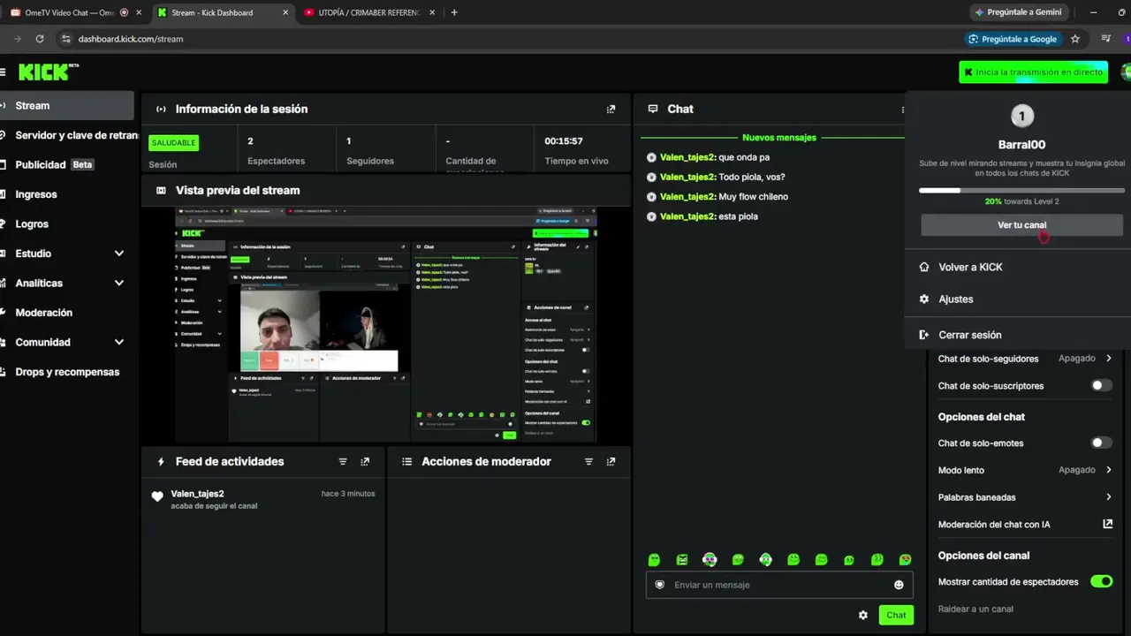Close the OmeTV Video Chat tab

139,12
